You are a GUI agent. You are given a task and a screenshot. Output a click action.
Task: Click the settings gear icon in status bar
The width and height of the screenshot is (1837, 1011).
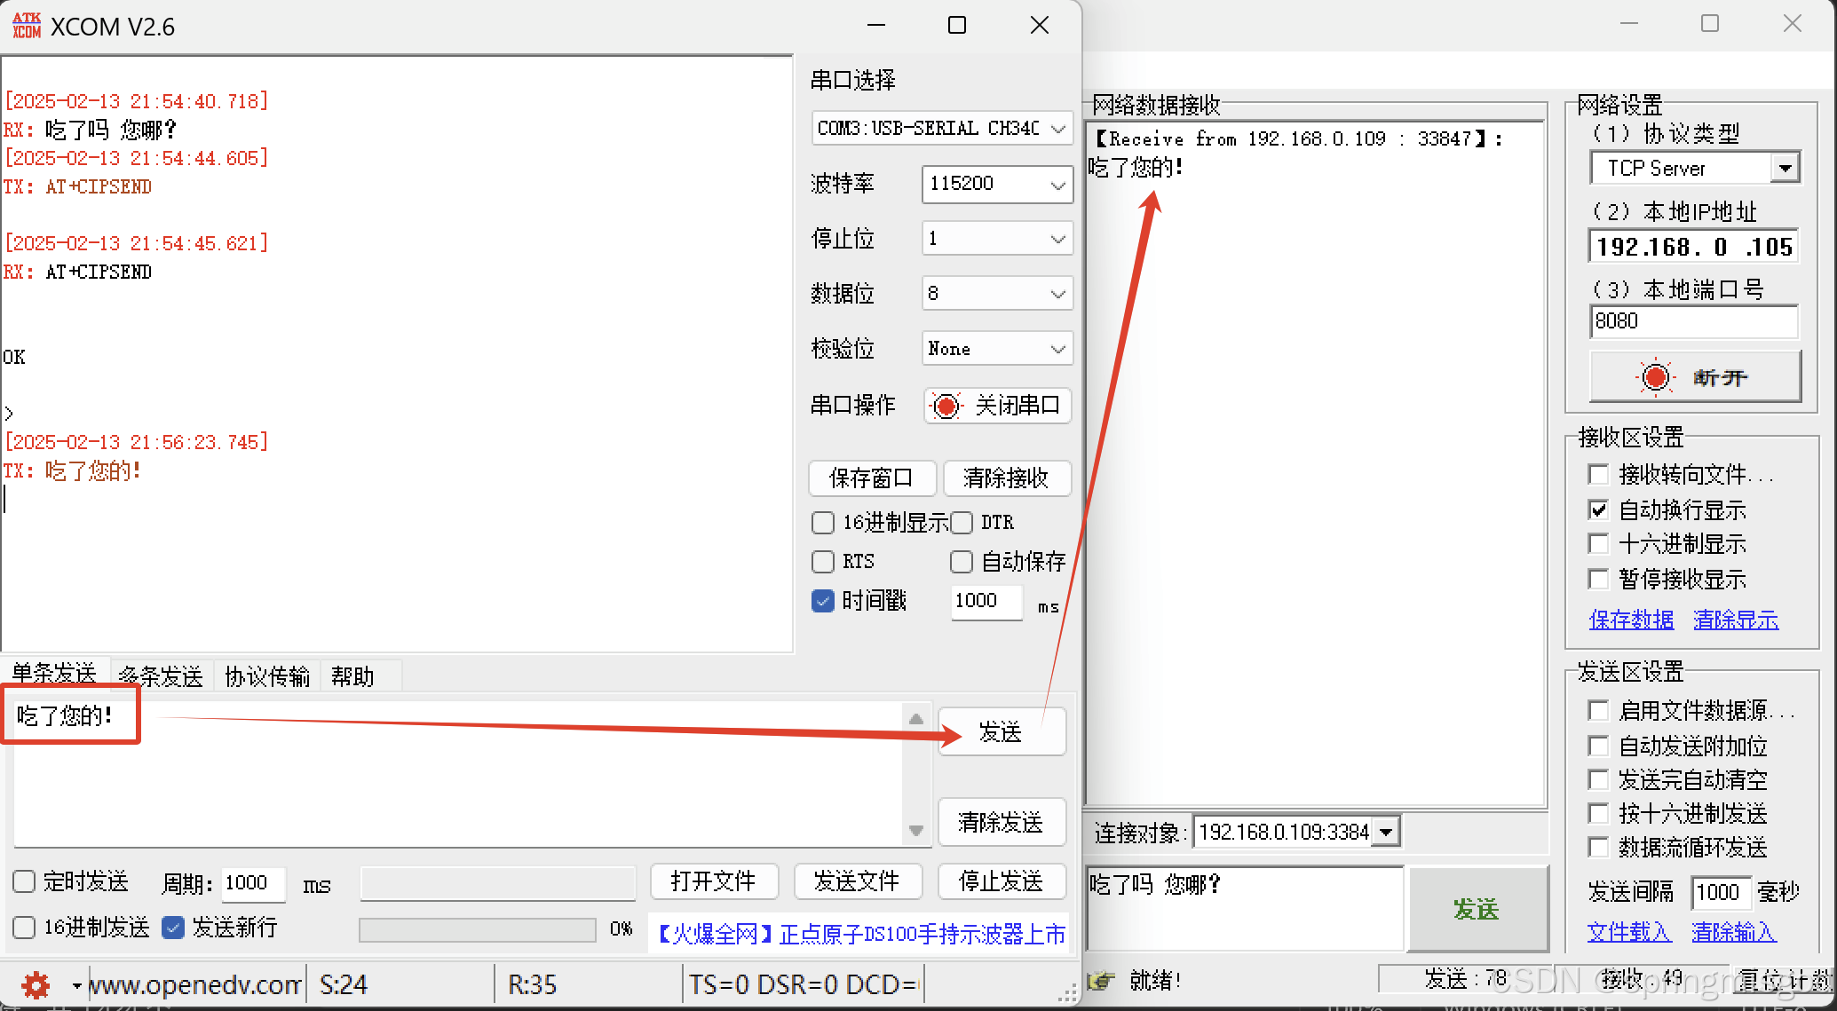click(x=36, y=984)
